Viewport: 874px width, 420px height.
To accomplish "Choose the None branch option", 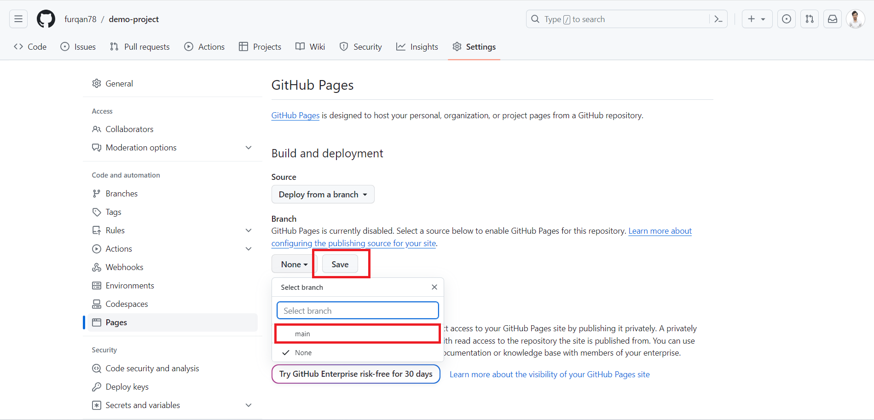I will click(x=358, y=352).
